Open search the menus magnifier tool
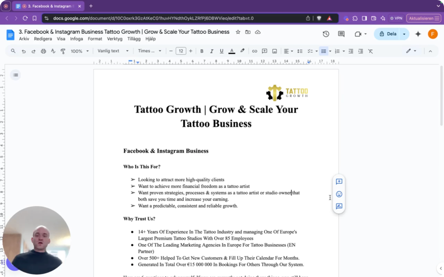Image resolution: width=444 pixels, height=277 pixels. pyautogui.click(x=13, y=51)
